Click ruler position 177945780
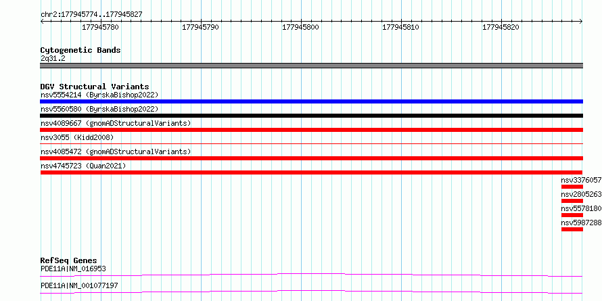 point(101,27)
